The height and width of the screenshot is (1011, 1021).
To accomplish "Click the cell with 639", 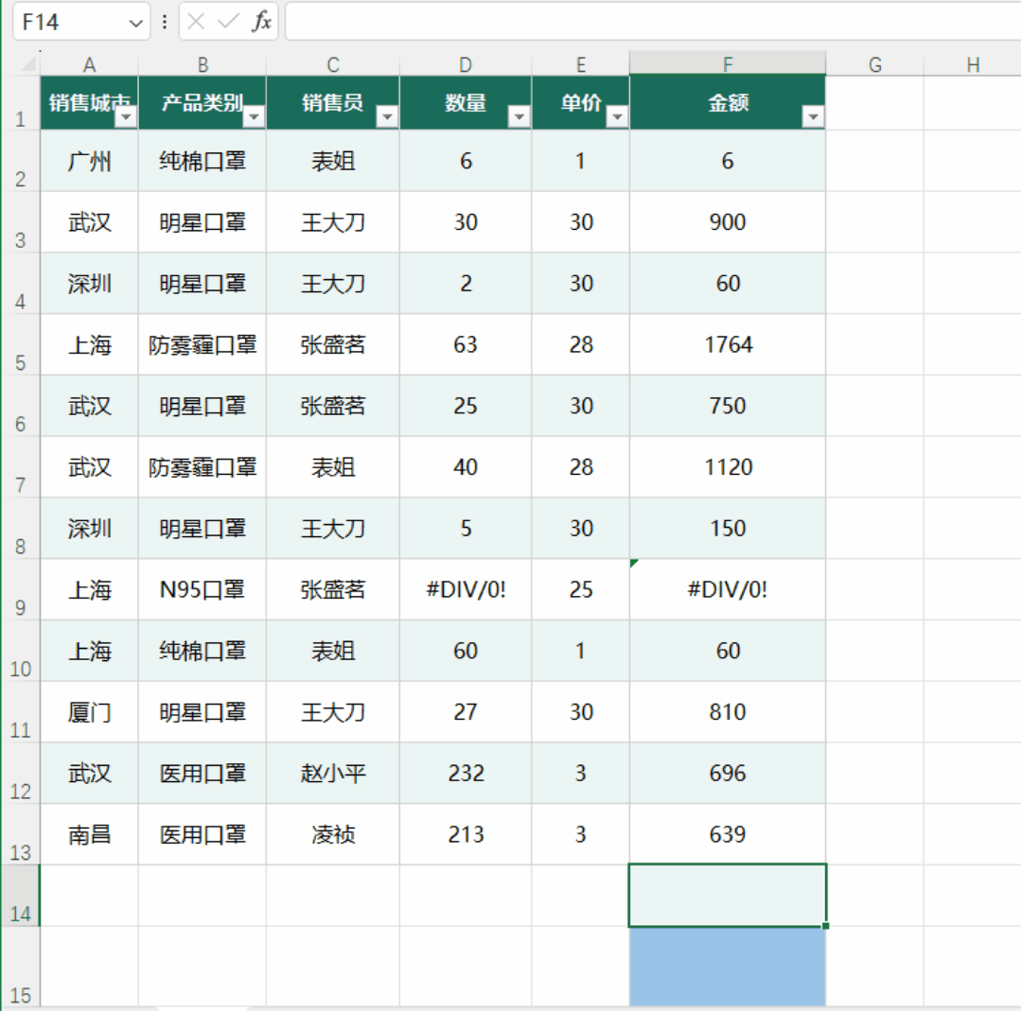I will click(728, 834).
